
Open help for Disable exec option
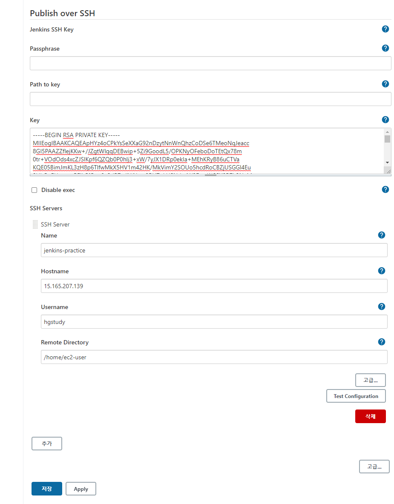point(385,189)
